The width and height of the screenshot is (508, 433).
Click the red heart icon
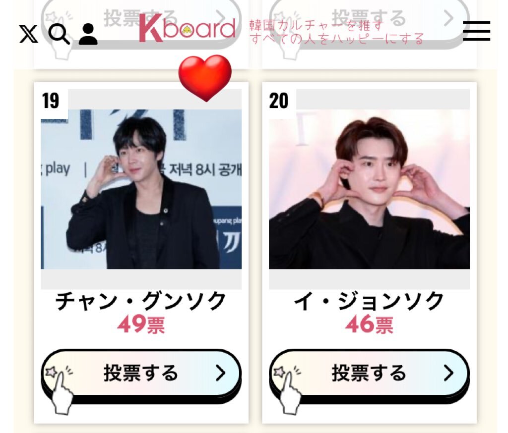[x=205, y=78]
